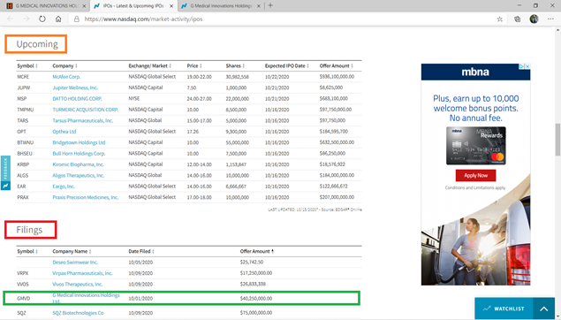Click the page vertical scrollbar thumb
Viewport: 561px width, 320px height.
557,140
